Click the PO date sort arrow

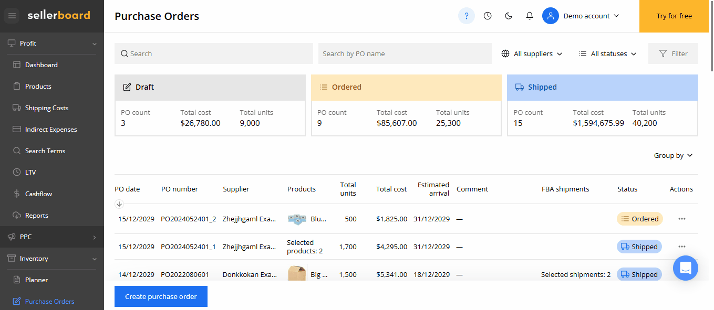119,204
